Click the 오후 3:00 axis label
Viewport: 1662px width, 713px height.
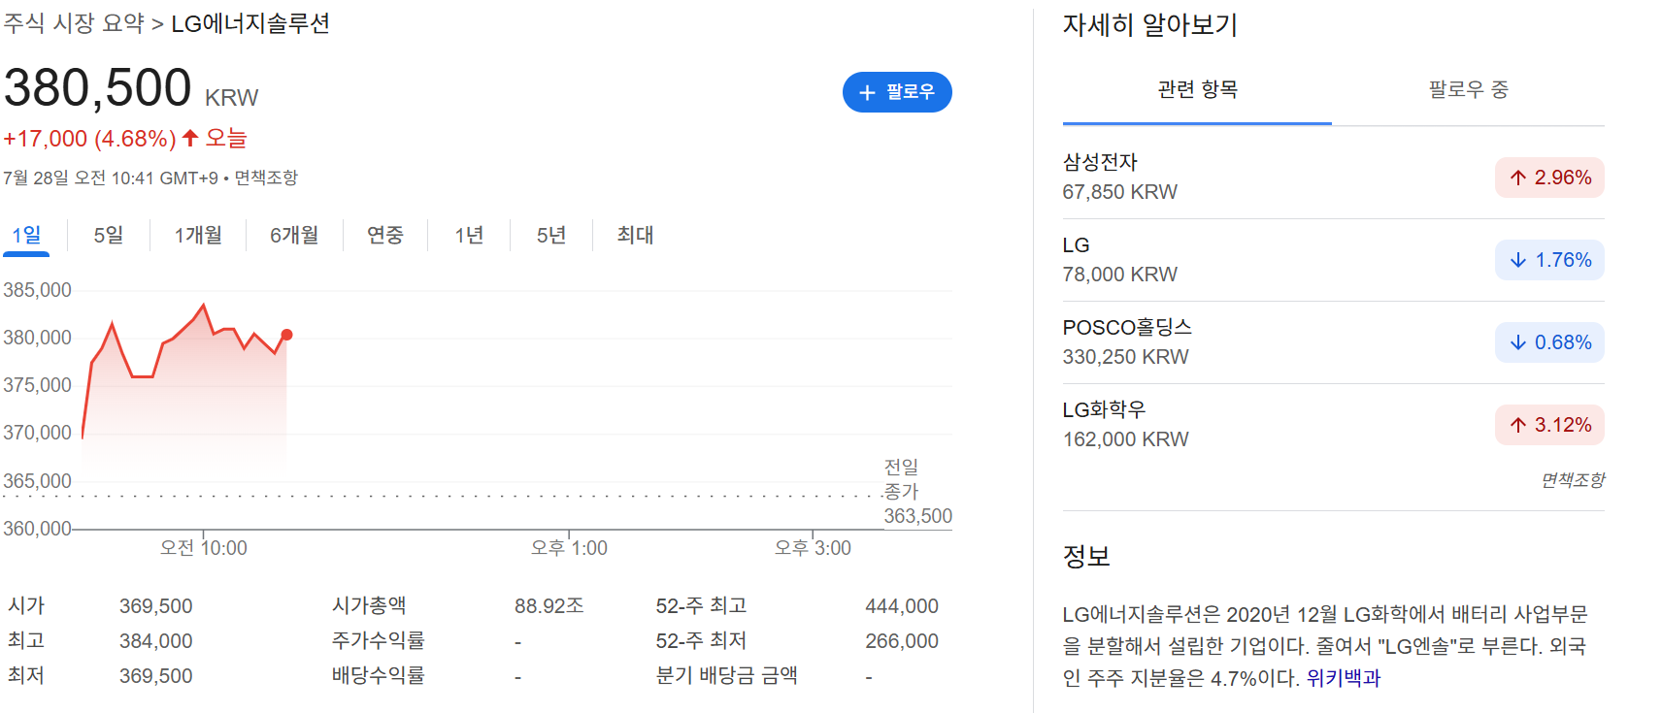(x=813, y=548)
